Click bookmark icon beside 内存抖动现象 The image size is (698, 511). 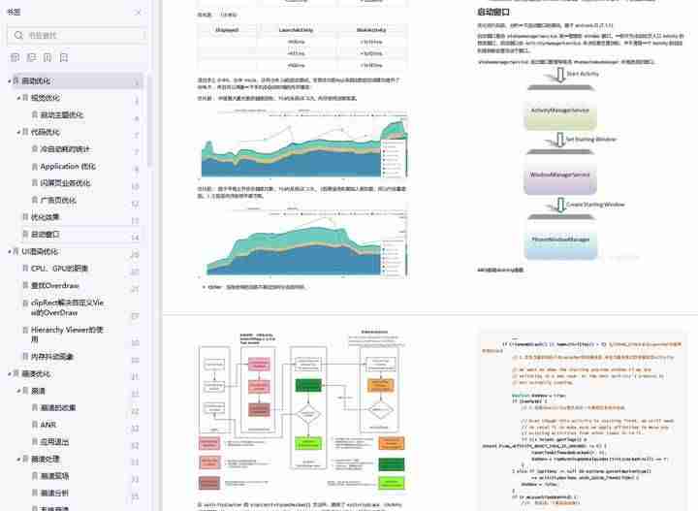[25, 357]
